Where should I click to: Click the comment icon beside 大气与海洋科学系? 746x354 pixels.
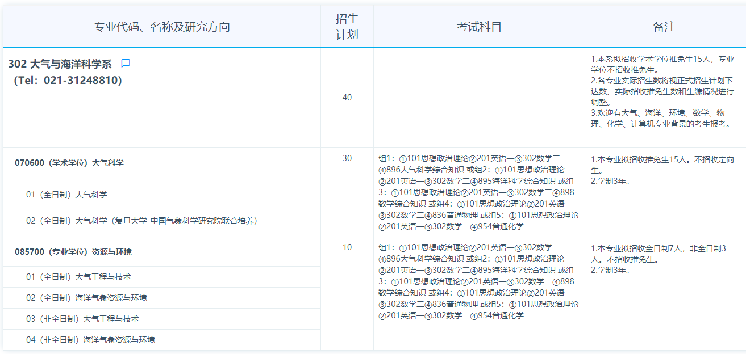coord(126,64)
